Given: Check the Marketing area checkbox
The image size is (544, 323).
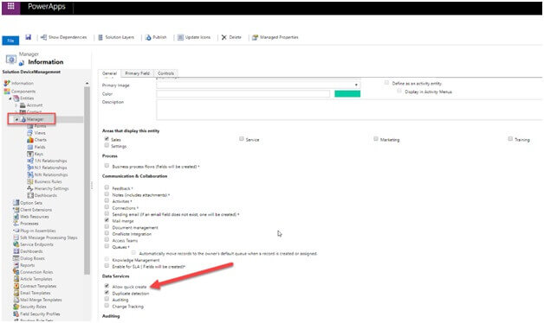Looking at the screenshot, I should tap(376, 139).
